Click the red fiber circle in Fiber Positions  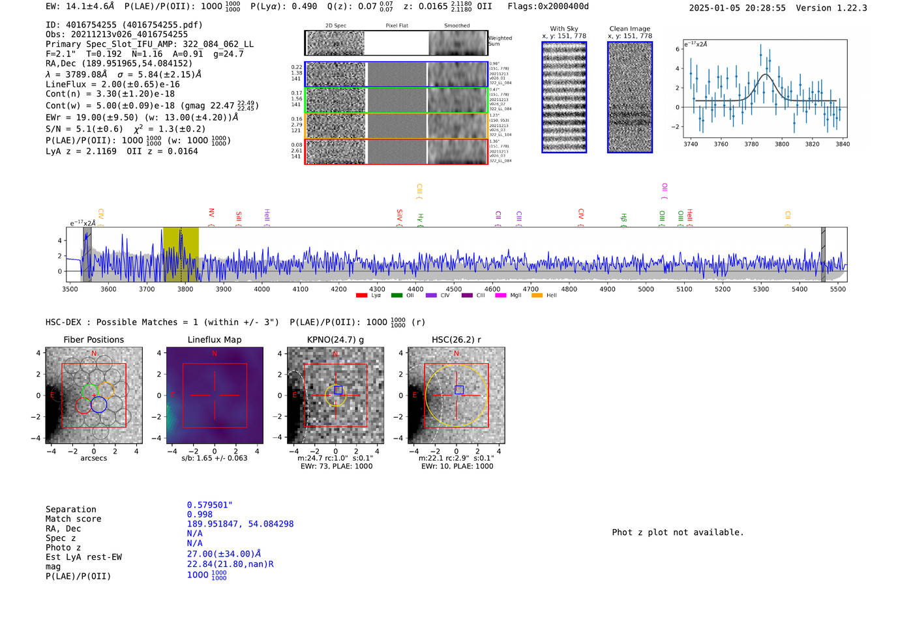click(x=83, y=405)
